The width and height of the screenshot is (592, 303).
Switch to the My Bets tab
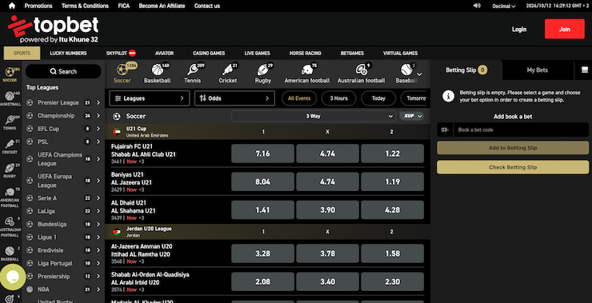(x=538, y=70)
